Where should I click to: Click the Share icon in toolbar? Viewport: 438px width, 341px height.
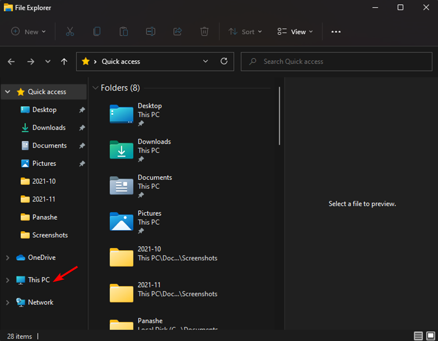click(x=177, y=32)
